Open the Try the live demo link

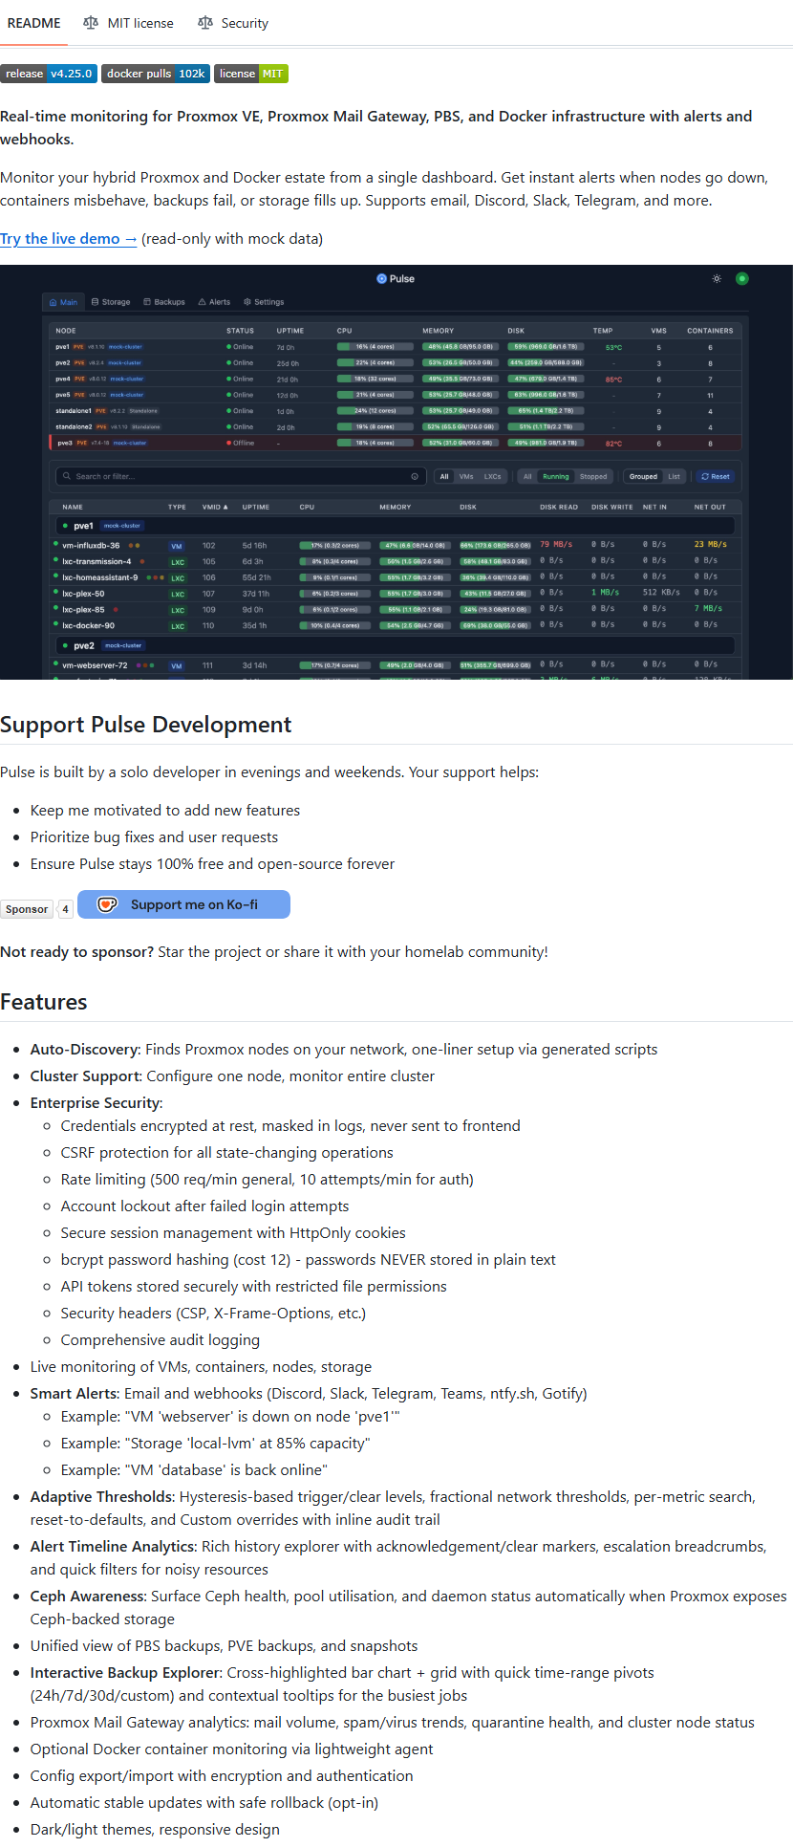69,239
